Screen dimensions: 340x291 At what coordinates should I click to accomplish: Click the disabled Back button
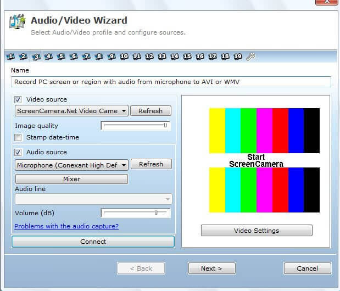[x=141, y=268]
